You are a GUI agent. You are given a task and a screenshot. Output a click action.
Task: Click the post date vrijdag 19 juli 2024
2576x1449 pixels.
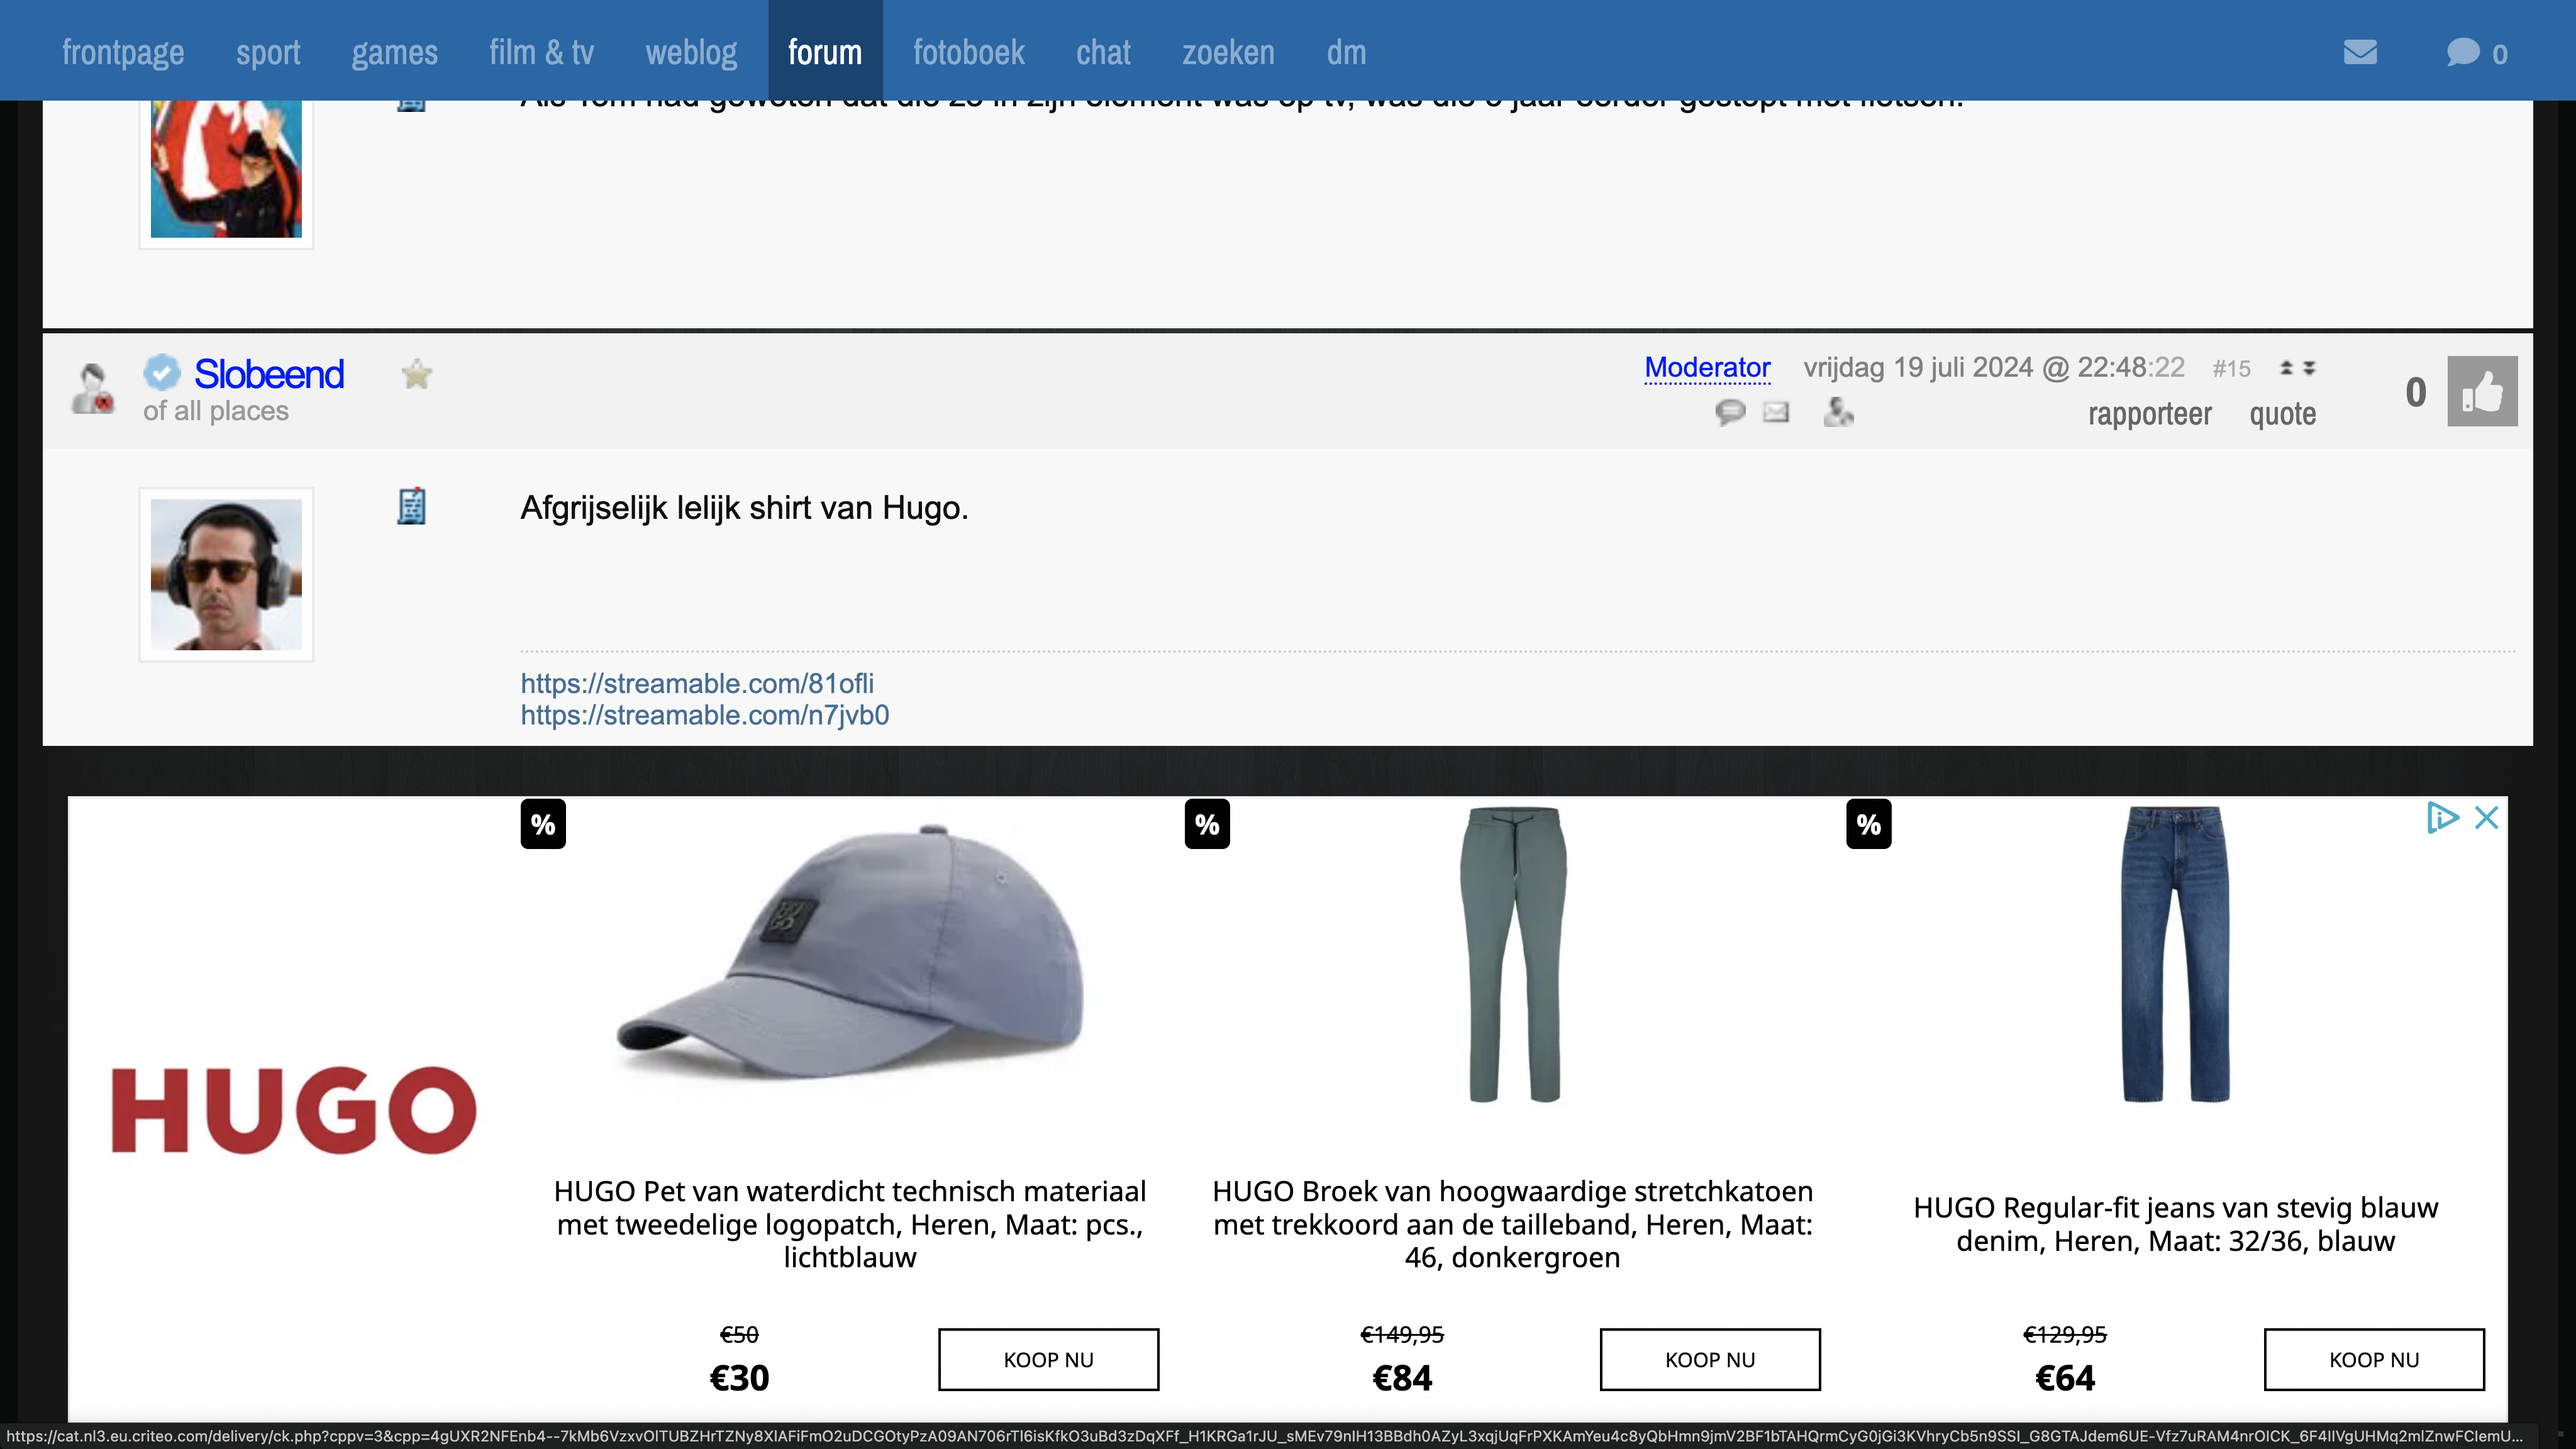click(x=1994, y=368)
